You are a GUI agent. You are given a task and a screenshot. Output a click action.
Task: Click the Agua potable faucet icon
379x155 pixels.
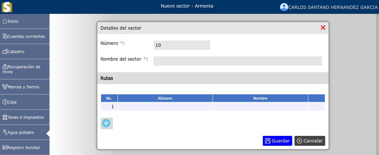5,132
